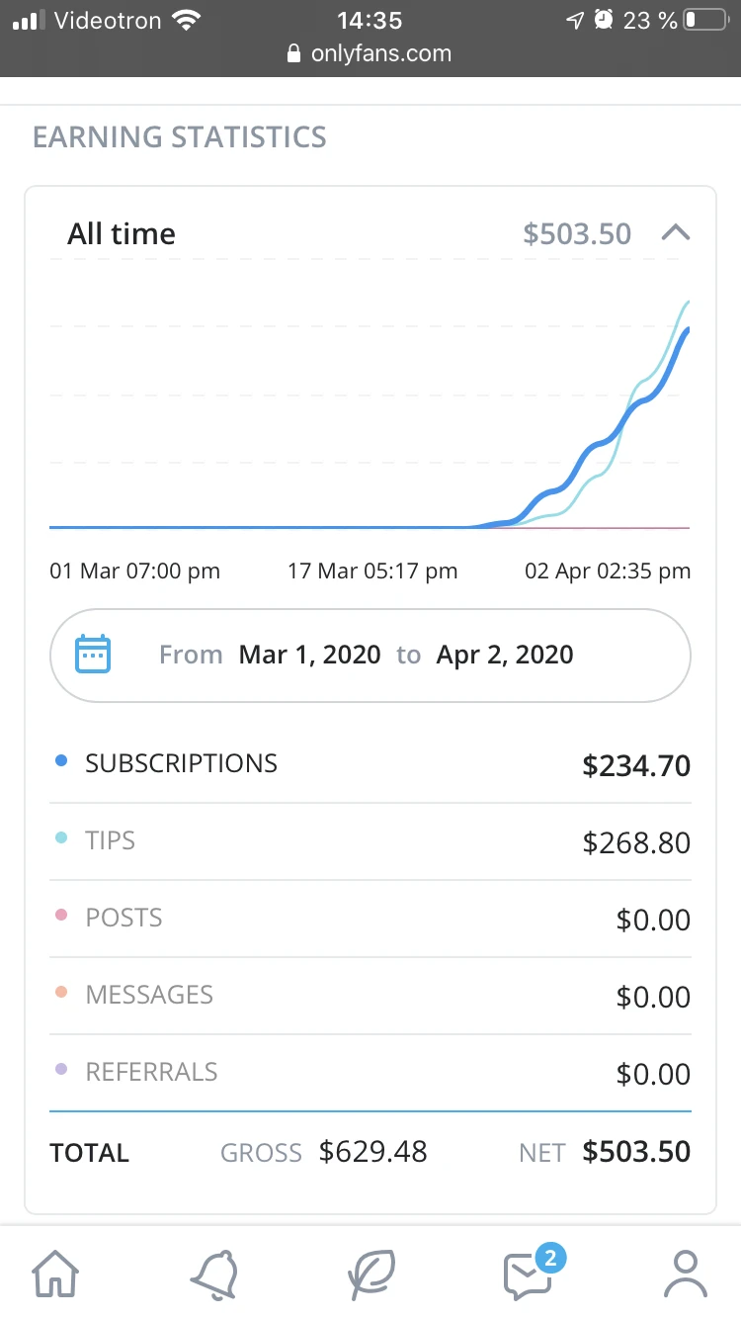
Task: Open the Home tab icon
Action: [x=55, y=1274]
